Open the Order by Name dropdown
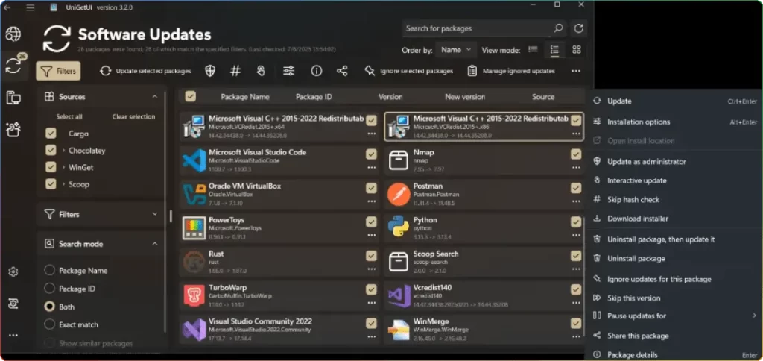Viewport: 763px width, 361px height. click(x=456, y=50)
